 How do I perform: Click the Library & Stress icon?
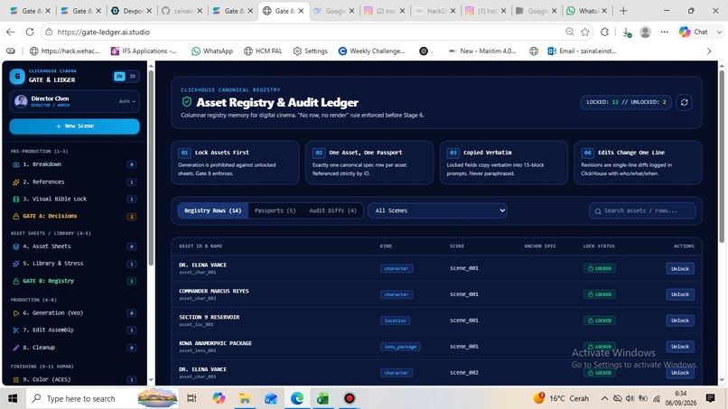point(15,264)
